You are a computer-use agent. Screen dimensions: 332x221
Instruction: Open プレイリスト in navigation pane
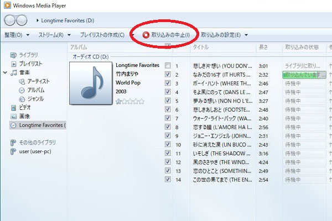click(31, 64)
